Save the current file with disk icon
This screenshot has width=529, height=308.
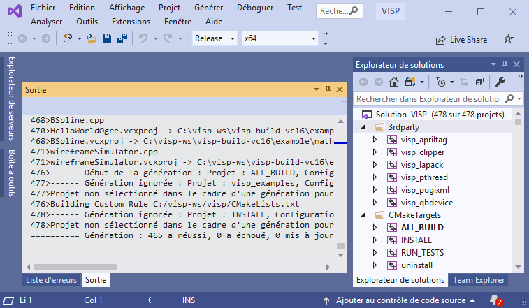107,38
